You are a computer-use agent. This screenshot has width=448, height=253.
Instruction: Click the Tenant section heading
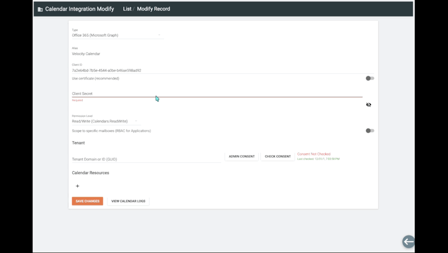tap(78, 143)
